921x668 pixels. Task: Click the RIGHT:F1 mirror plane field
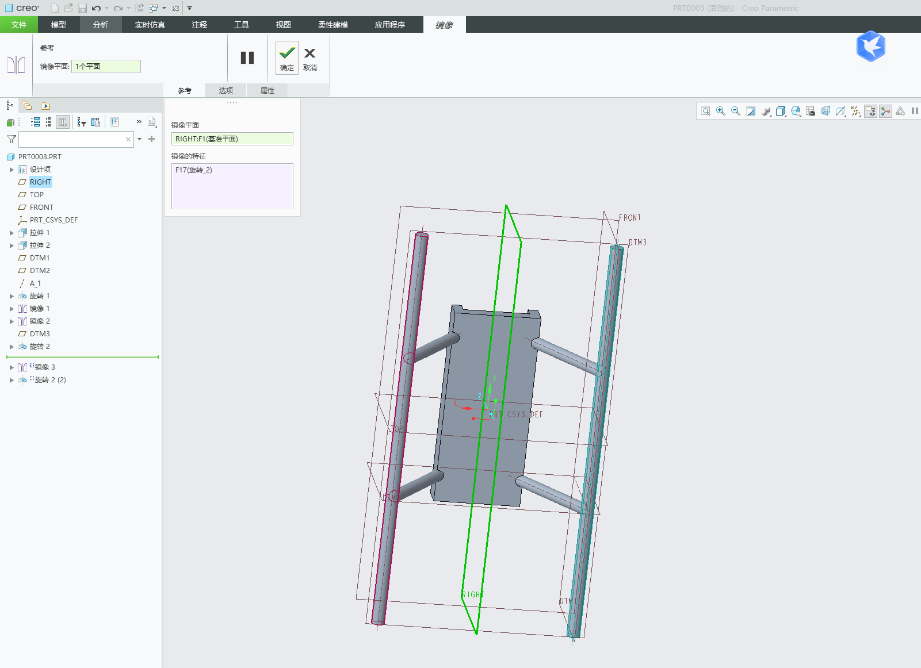pos(232,139)
